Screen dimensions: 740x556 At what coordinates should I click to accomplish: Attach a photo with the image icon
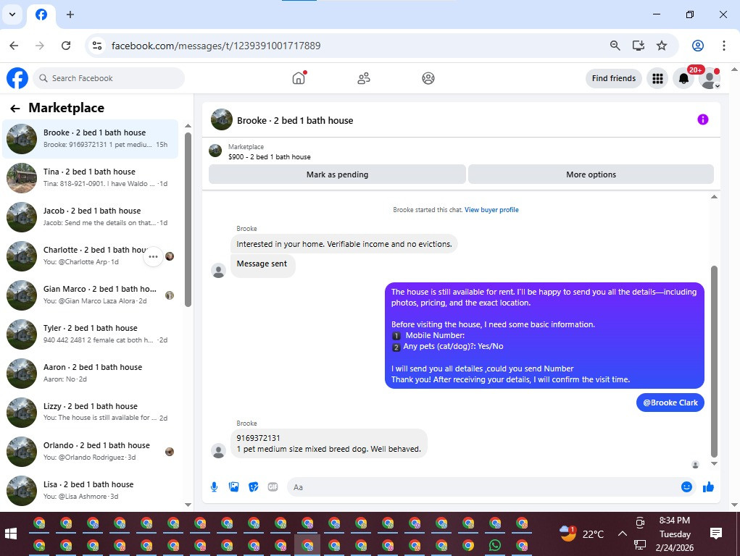point(233,487)
